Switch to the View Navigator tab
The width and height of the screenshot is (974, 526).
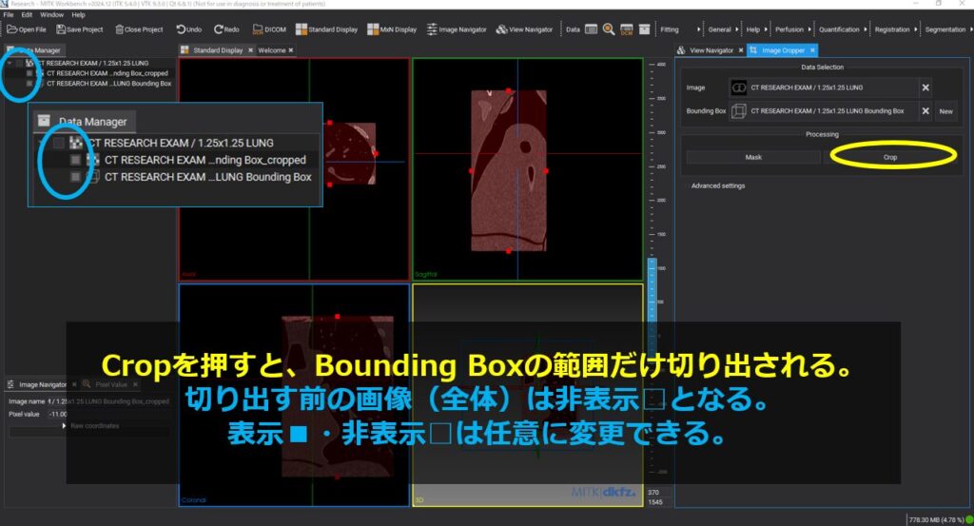pyautogui.click(x=711, y=50)
